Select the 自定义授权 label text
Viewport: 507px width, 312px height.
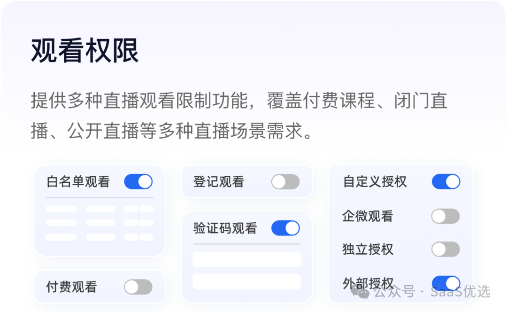(x=375, y=182)
